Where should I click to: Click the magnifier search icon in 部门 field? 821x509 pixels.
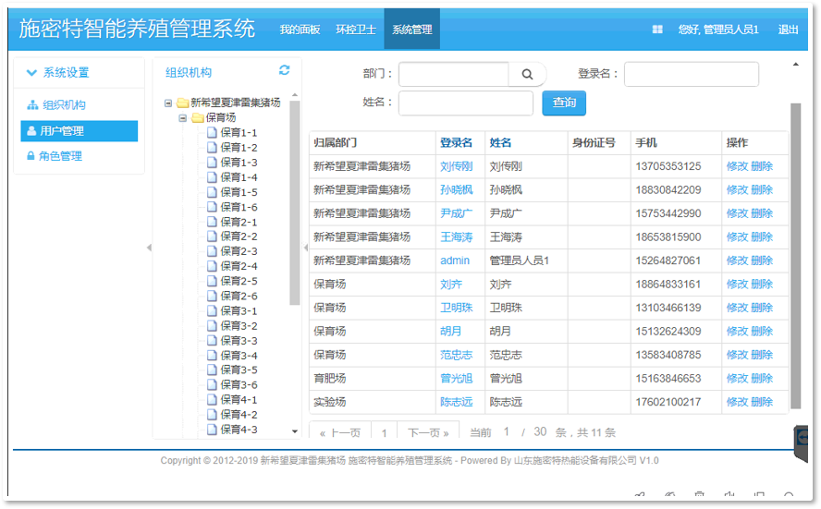[x=527, y=75]
